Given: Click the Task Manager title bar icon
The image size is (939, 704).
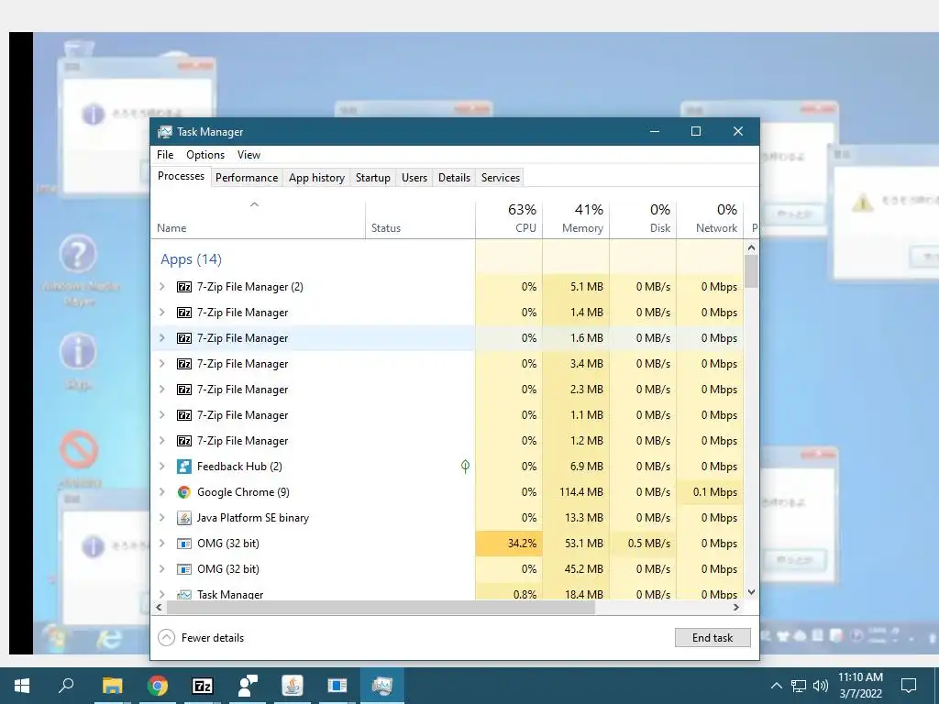Looking at the screenshot, I should tap(165, 132).
